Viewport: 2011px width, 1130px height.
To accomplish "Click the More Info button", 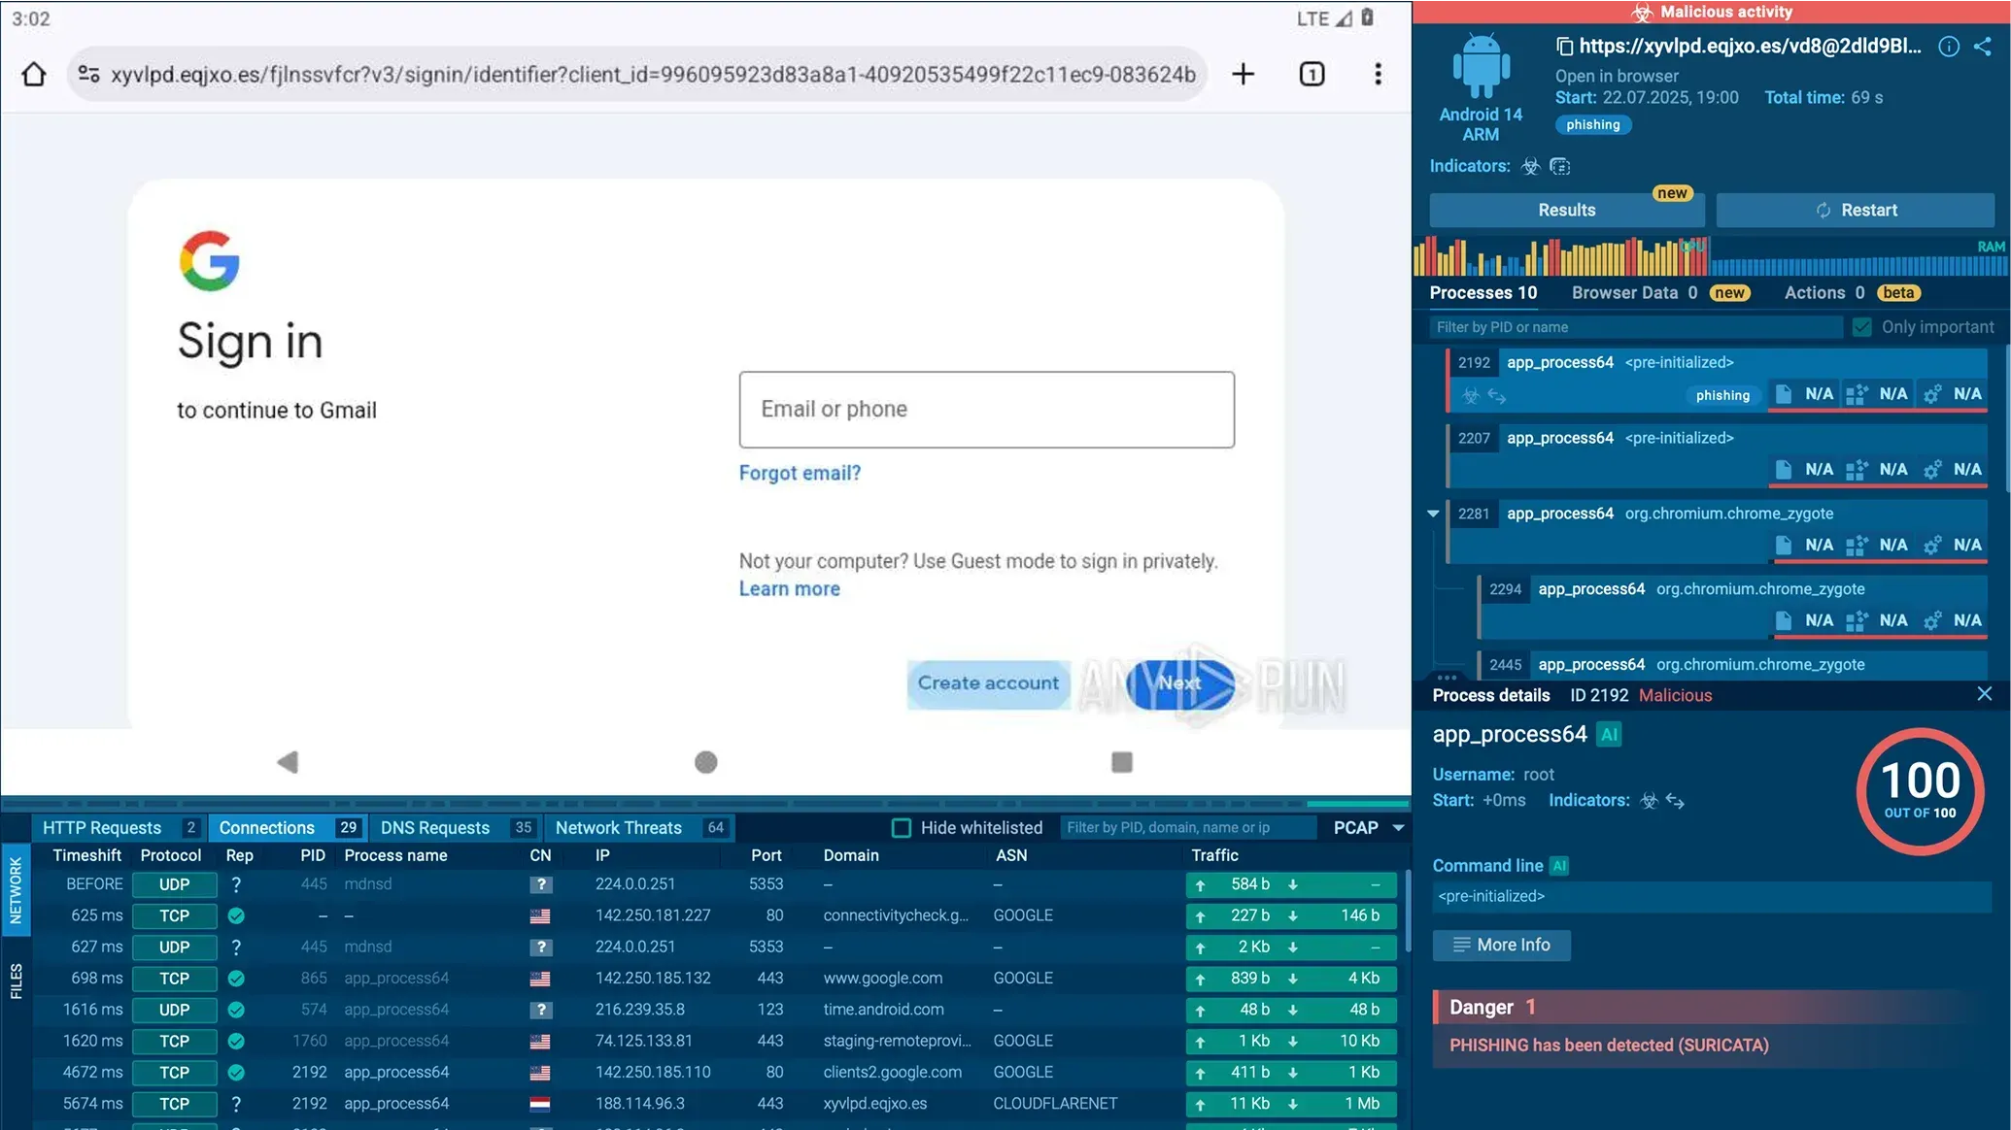I will coord(1502,946).
